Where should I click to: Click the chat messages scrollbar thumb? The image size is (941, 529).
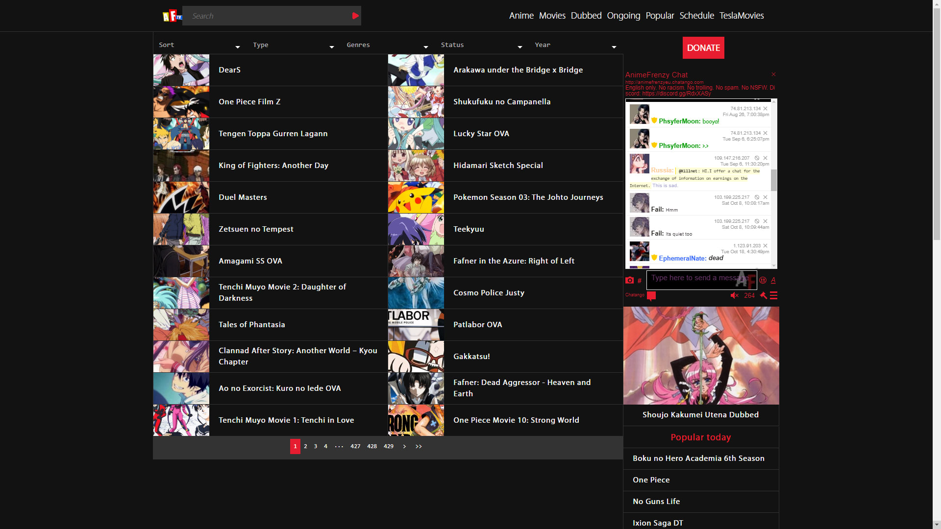(774, 180)
